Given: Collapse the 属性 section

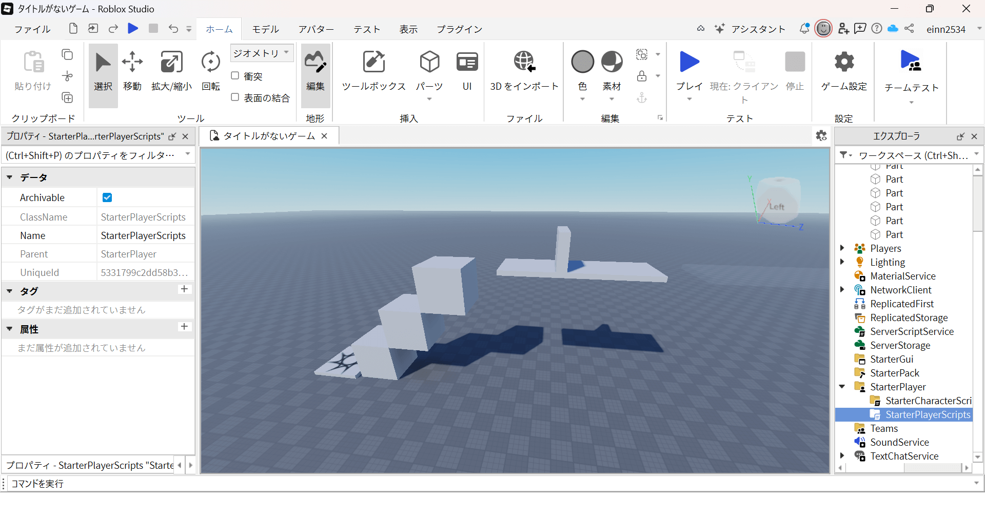Looking at the screenshot, I should pos(10,329).
